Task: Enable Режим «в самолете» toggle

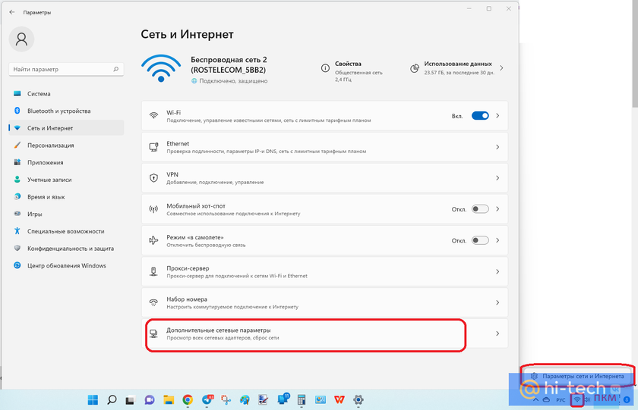Action: pos(480,240)
